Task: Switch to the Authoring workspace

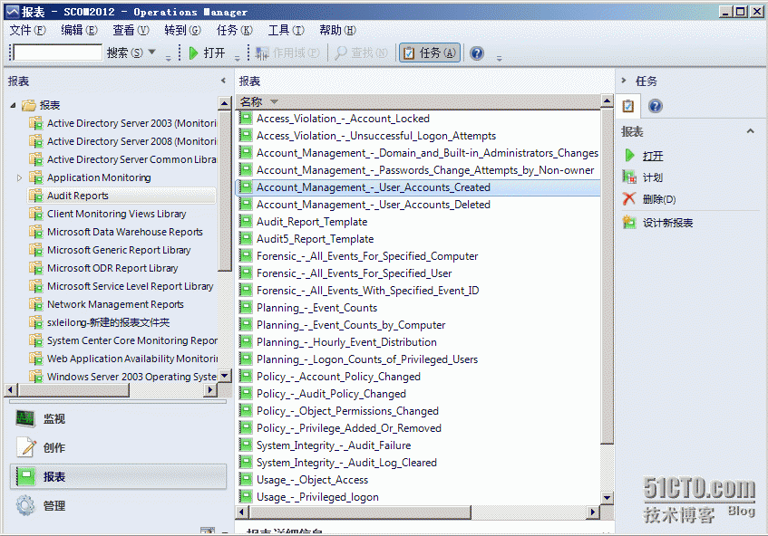Action: [118, 447]
